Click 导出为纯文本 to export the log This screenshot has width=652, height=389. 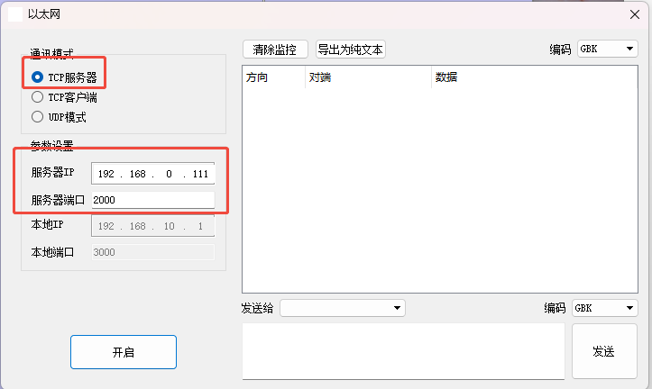click(351, 50)
